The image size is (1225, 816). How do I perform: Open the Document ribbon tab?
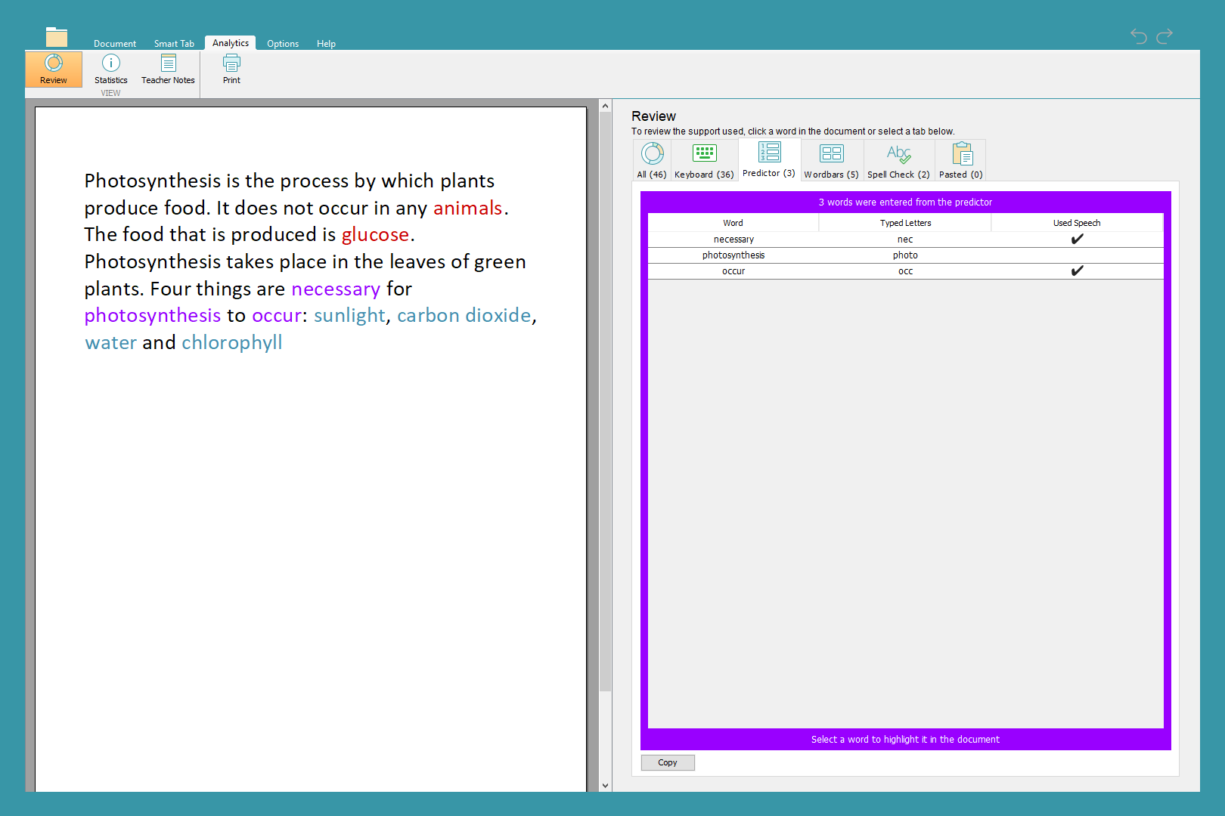(x=115, y=44)
